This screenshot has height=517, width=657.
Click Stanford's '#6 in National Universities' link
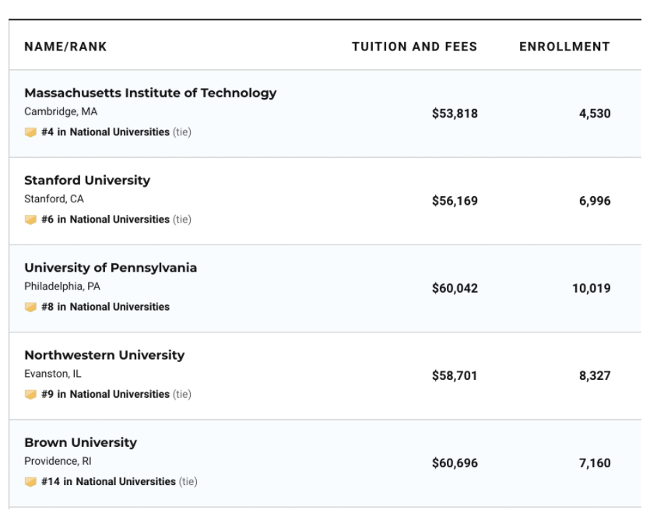tap(105, 220)
